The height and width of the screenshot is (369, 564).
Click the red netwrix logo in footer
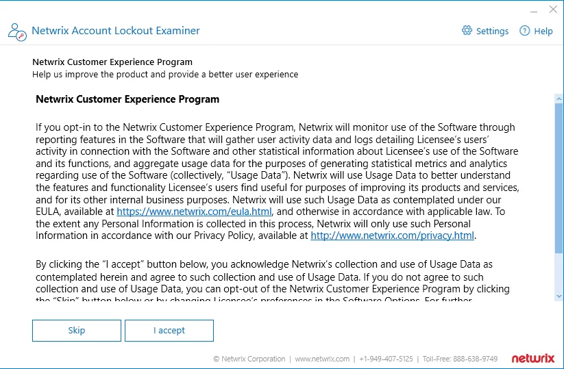coord(533,358)
